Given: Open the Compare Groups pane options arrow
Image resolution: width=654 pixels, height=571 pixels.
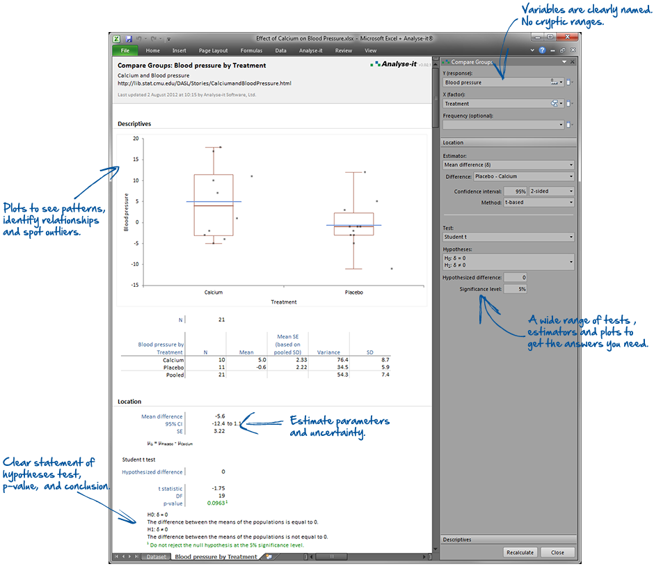Looking at the screenshot, I should coord(564,62).
